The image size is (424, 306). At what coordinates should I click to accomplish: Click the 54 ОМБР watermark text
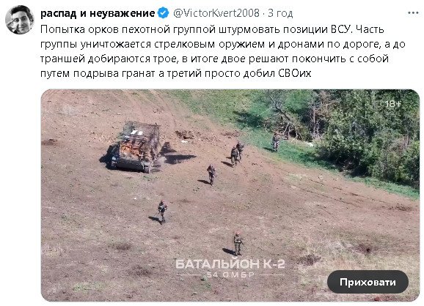tap(230, 275)
